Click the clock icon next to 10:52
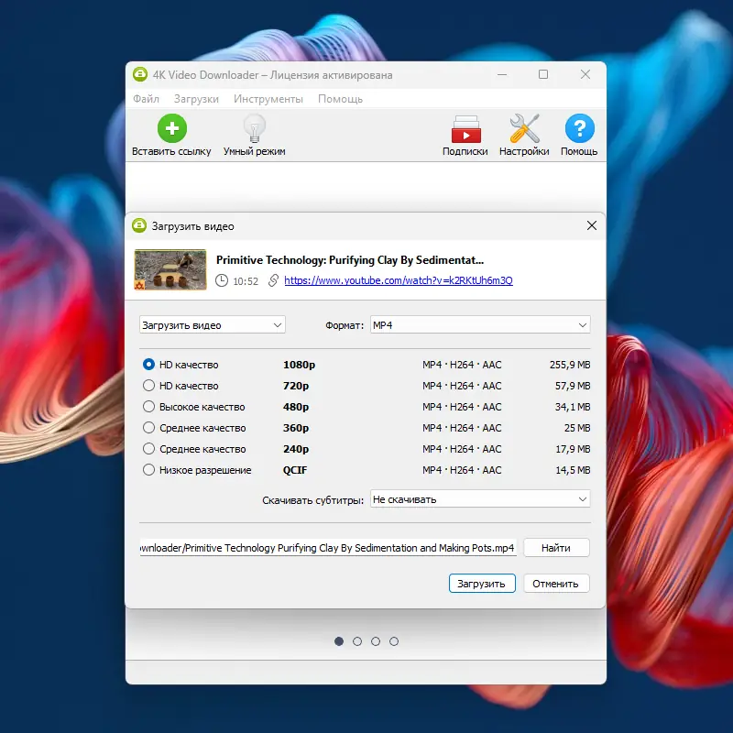This screenshot has height=733, width=733. coord(222,280)
